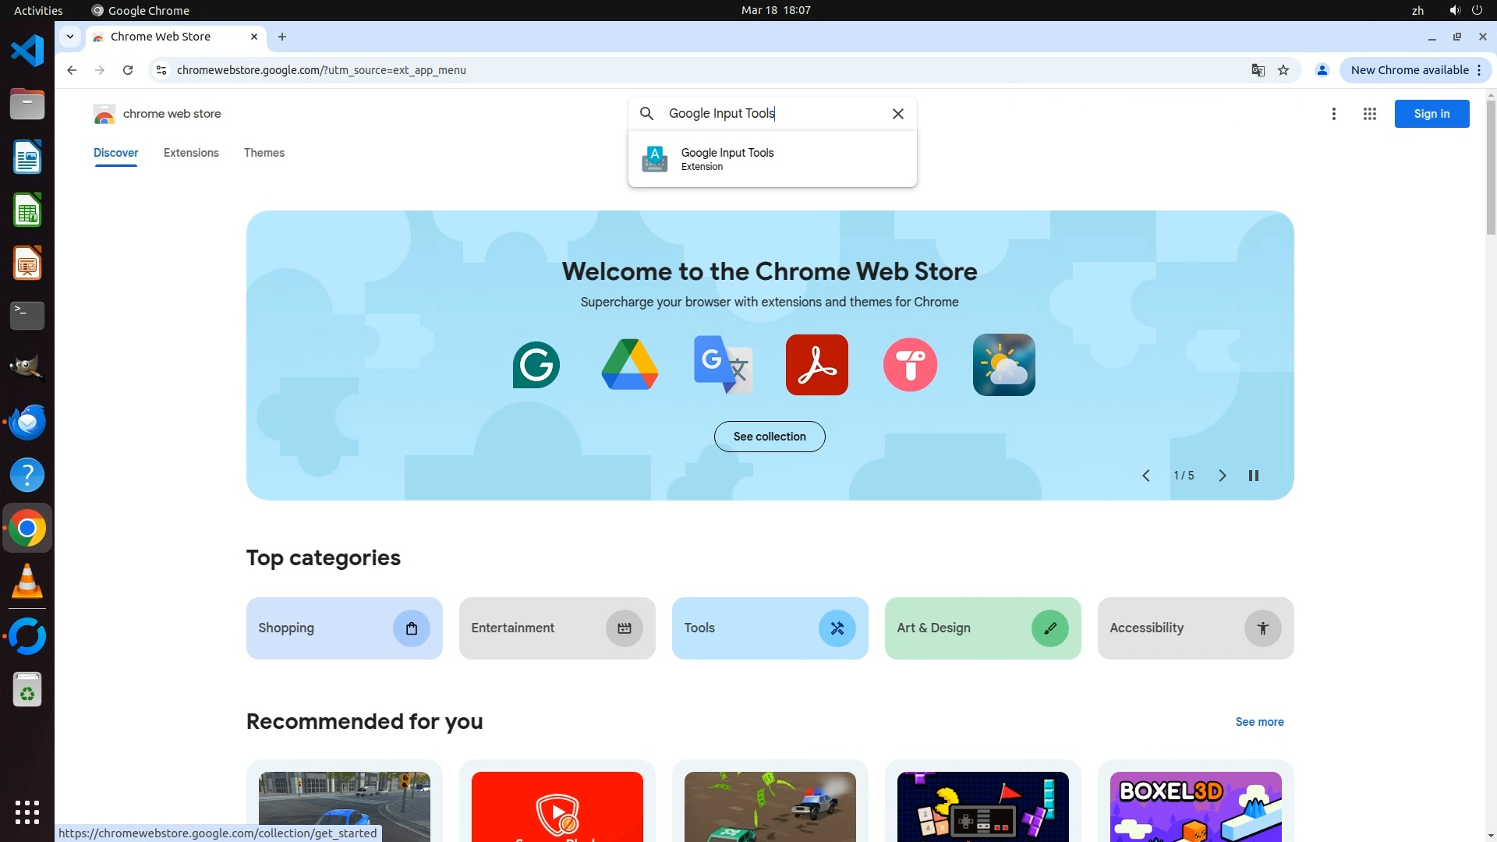Open the Tools category card

click(x=769, y=628)
